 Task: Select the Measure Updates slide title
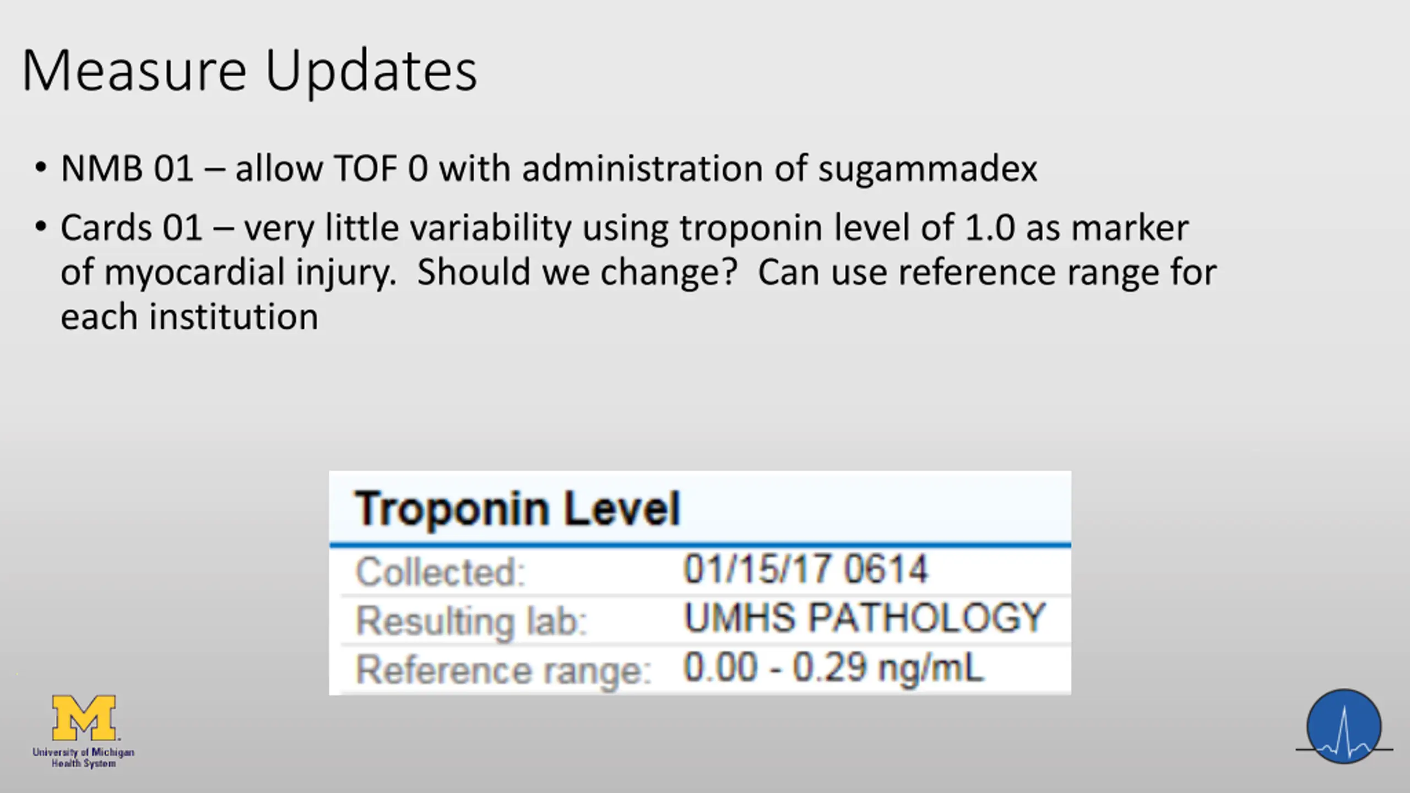pos(250,70)
